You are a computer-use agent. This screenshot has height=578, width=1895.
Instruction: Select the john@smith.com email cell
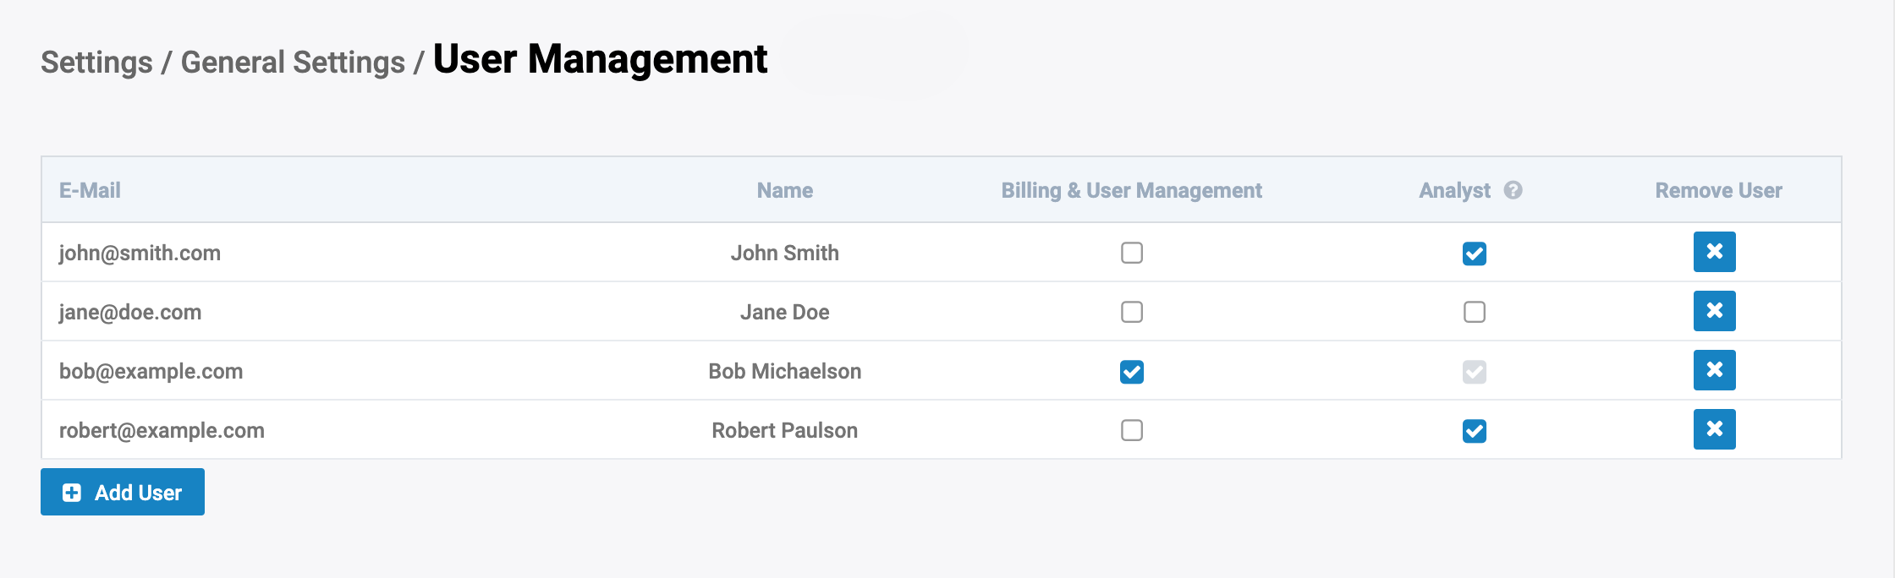point(140,253)
